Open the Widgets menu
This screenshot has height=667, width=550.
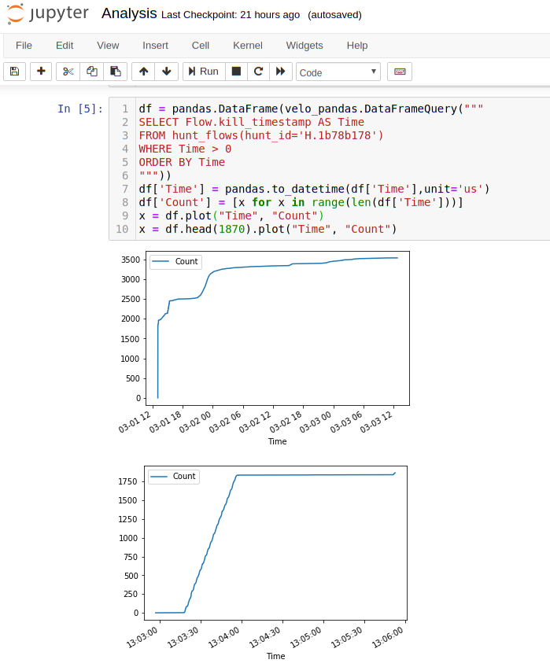tap(305, 46)
